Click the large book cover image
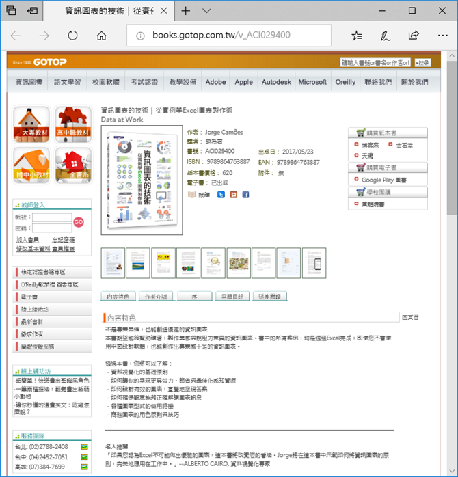The image size is (458, 477). (x=142, y=180)
